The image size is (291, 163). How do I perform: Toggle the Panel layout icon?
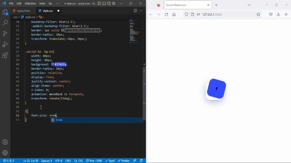tap(104, 3)
